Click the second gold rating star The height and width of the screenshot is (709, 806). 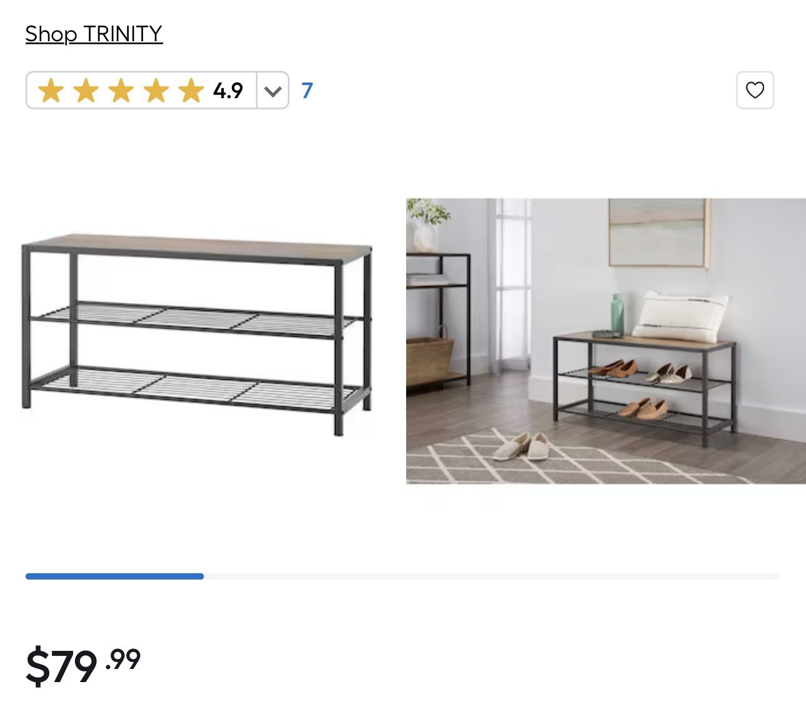point(86,91)
